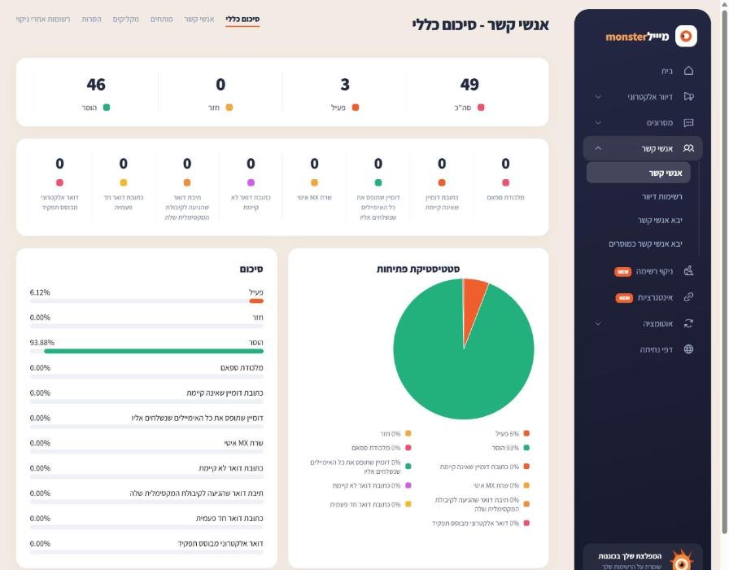Toggle the כתובת דואר חד פעמית 0% legend item

[x=370, y=504]
